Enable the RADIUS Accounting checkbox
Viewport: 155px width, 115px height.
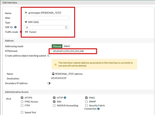(54, 105)
